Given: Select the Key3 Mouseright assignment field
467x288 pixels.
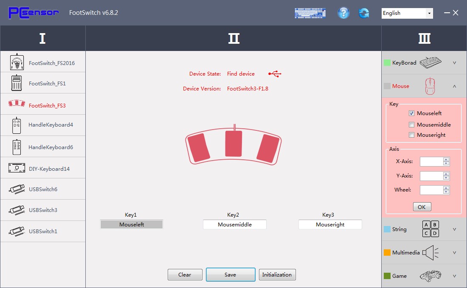Looking at the screenshot, I should 330,225.
